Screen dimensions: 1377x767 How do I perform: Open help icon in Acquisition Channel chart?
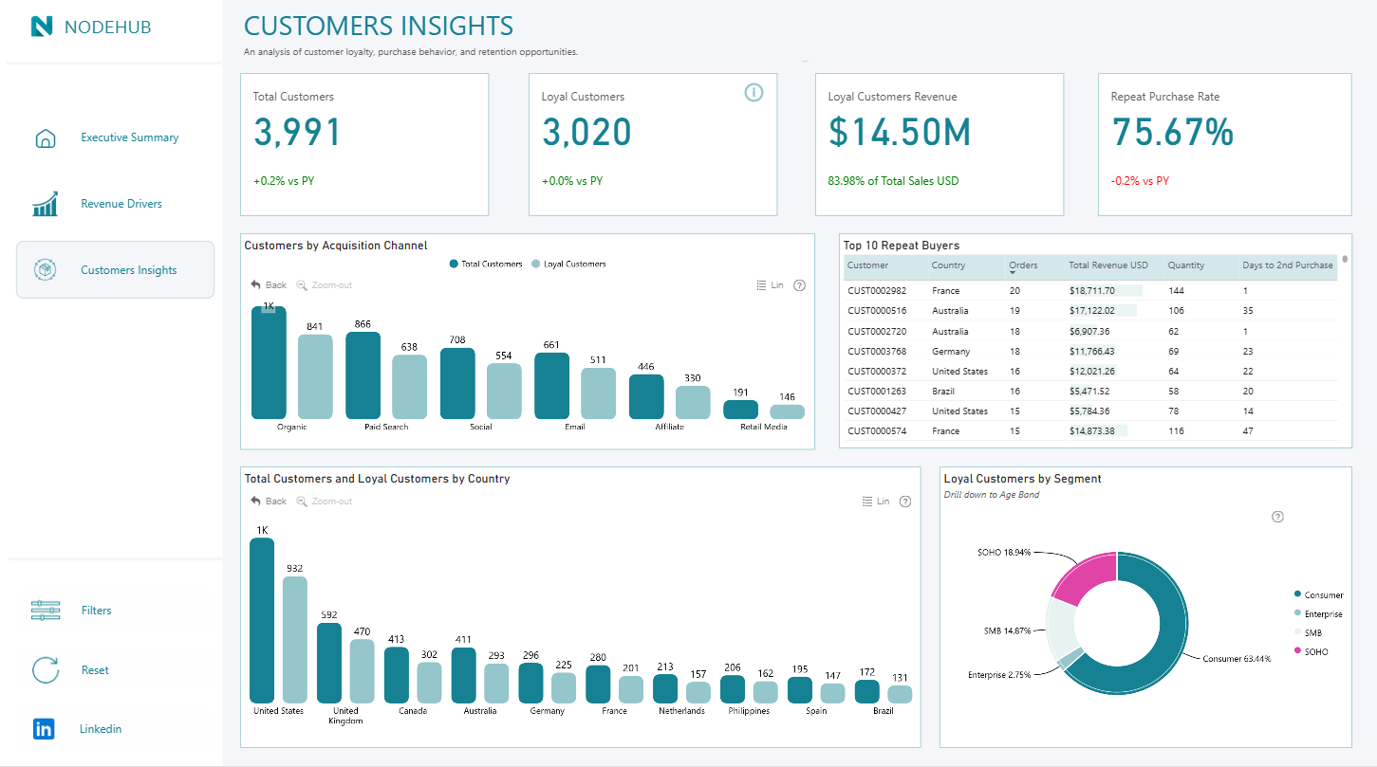click(799, 285)
